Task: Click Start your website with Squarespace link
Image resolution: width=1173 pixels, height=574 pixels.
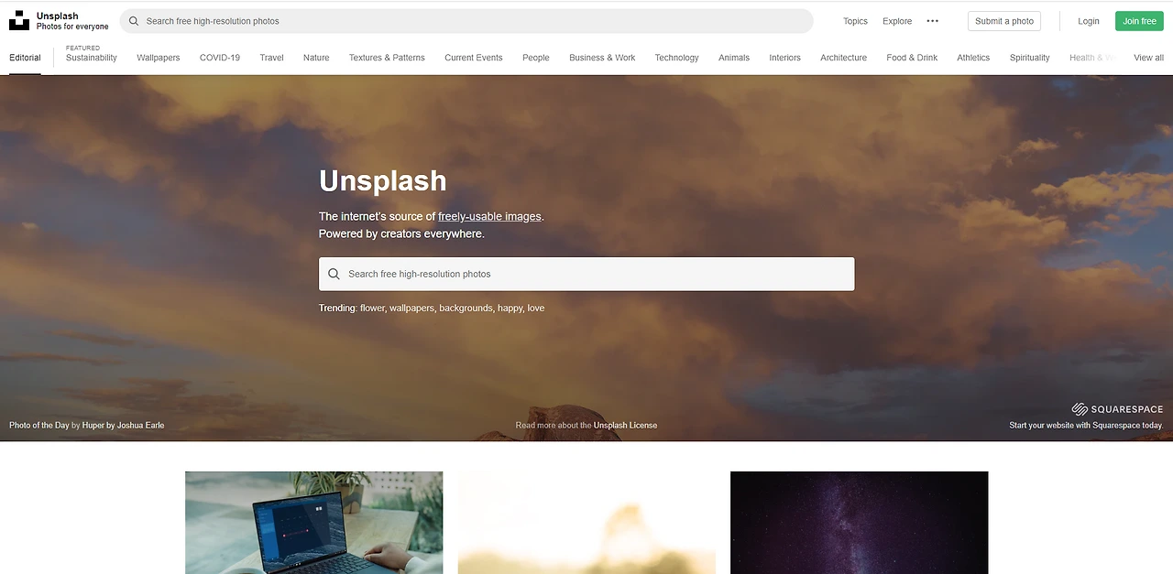Action: click(x=1086, y=426)
